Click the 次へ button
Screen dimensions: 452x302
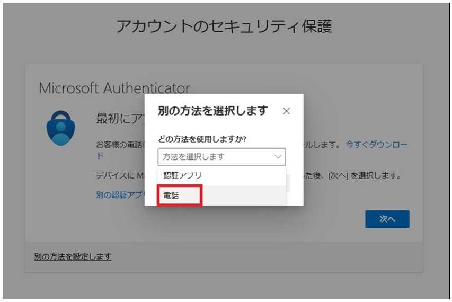387,219
